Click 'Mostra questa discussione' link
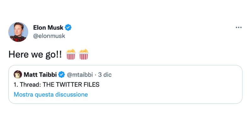 [51, 94]
